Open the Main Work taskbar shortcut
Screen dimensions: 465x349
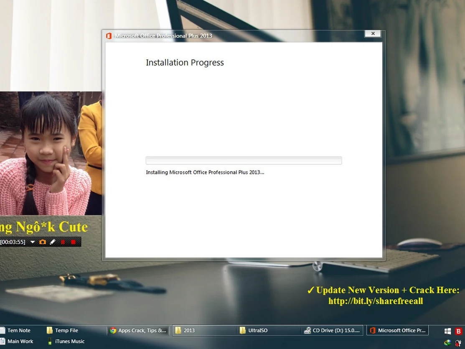(17, 341)
